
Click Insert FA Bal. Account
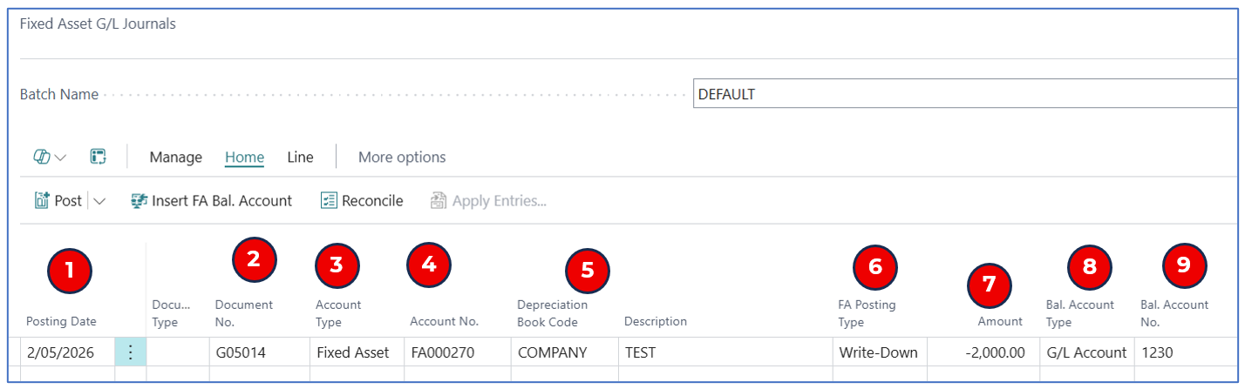pos(211,201)
